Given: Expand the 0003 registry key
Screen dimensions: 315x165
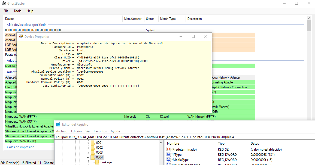Looking at the screenshot, I should point(88,153).
